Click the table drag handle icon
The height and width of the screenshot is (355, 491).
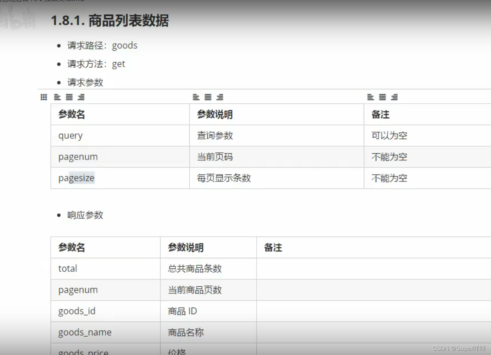43,97
